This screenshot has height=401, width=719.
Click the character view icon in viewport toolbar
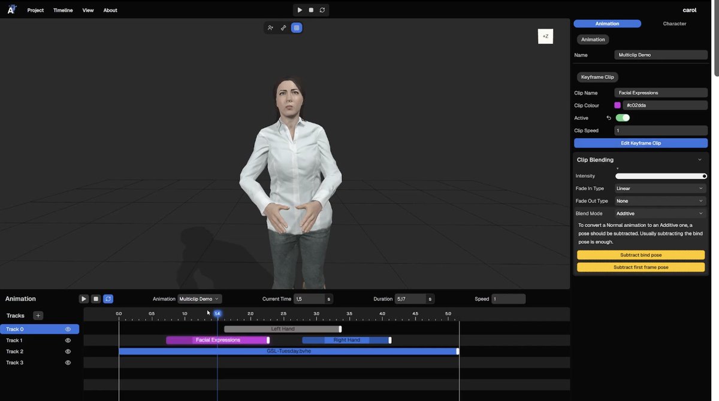271,28
